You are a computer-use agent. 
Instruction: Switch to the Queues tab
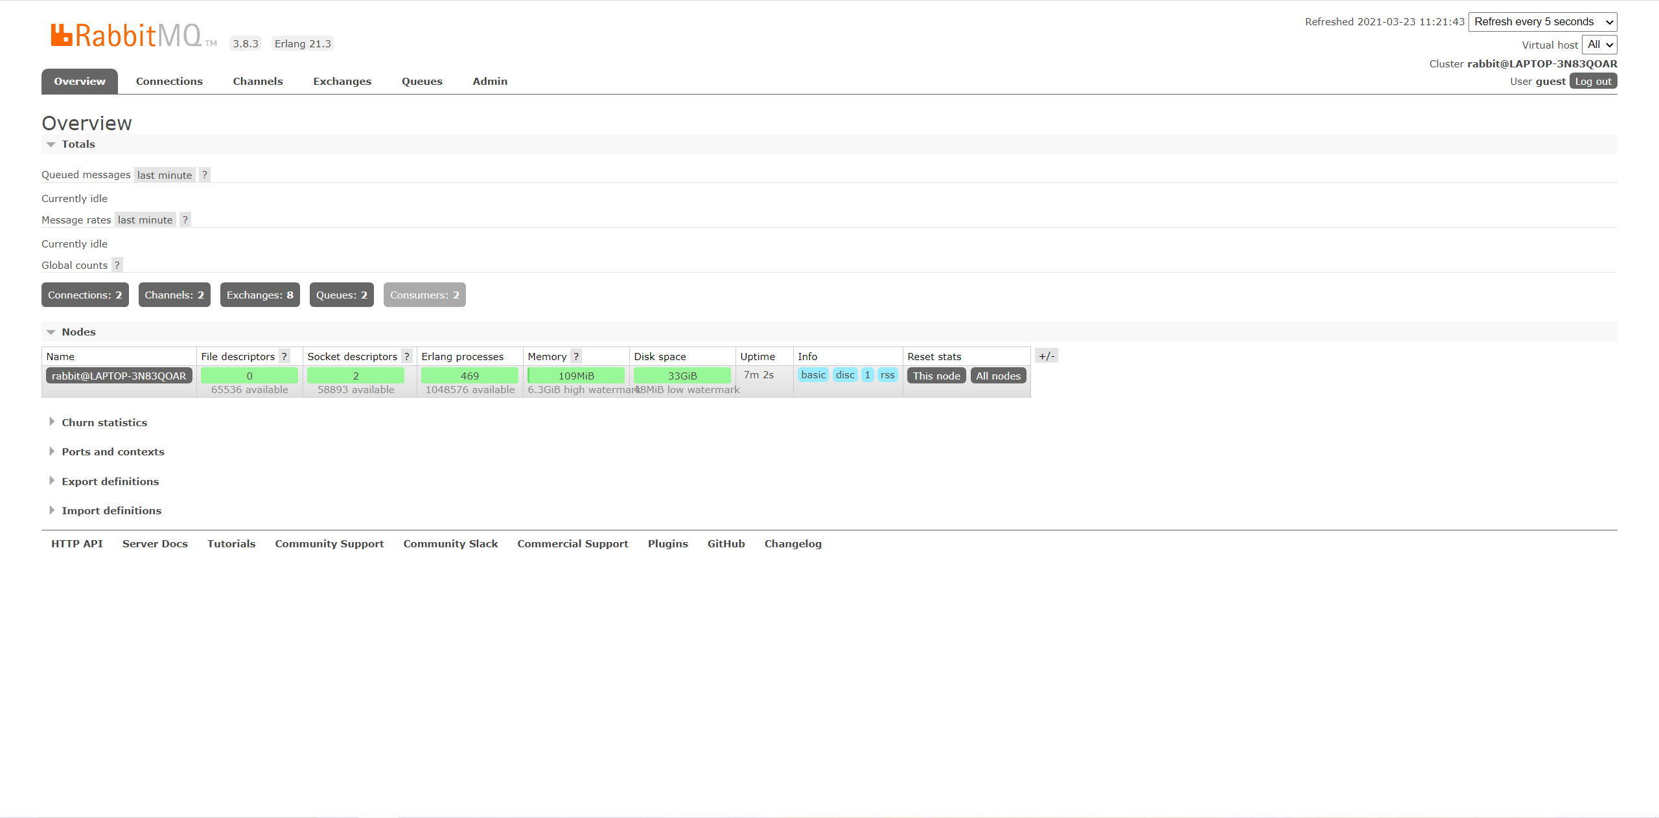point(422,82)
